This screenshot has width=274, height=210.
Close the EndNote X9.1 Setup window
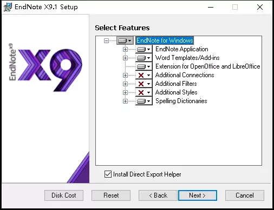click(x=260, y=7)
